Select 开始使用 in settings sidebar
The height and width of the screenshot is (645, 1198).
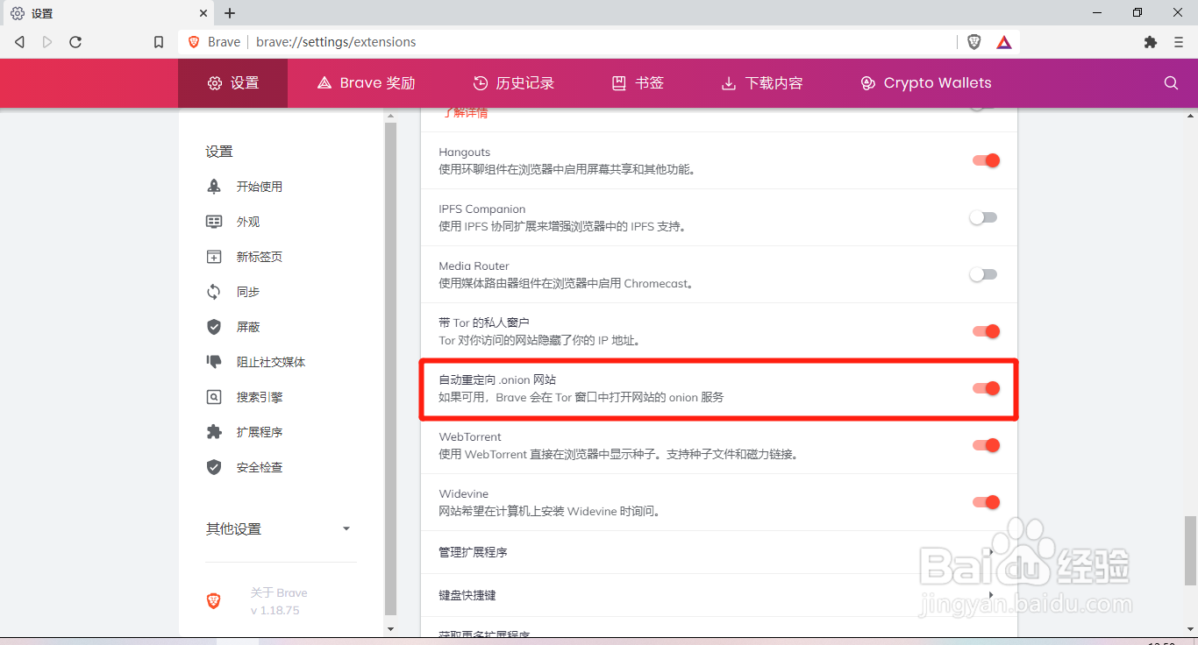tap(260, 187)
